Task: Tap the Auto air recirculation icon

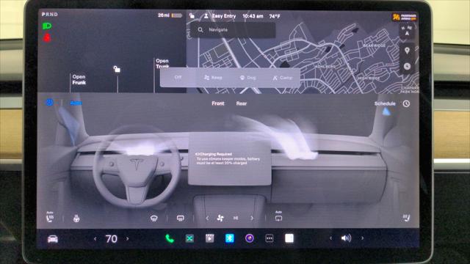Action: pos(278,216)
